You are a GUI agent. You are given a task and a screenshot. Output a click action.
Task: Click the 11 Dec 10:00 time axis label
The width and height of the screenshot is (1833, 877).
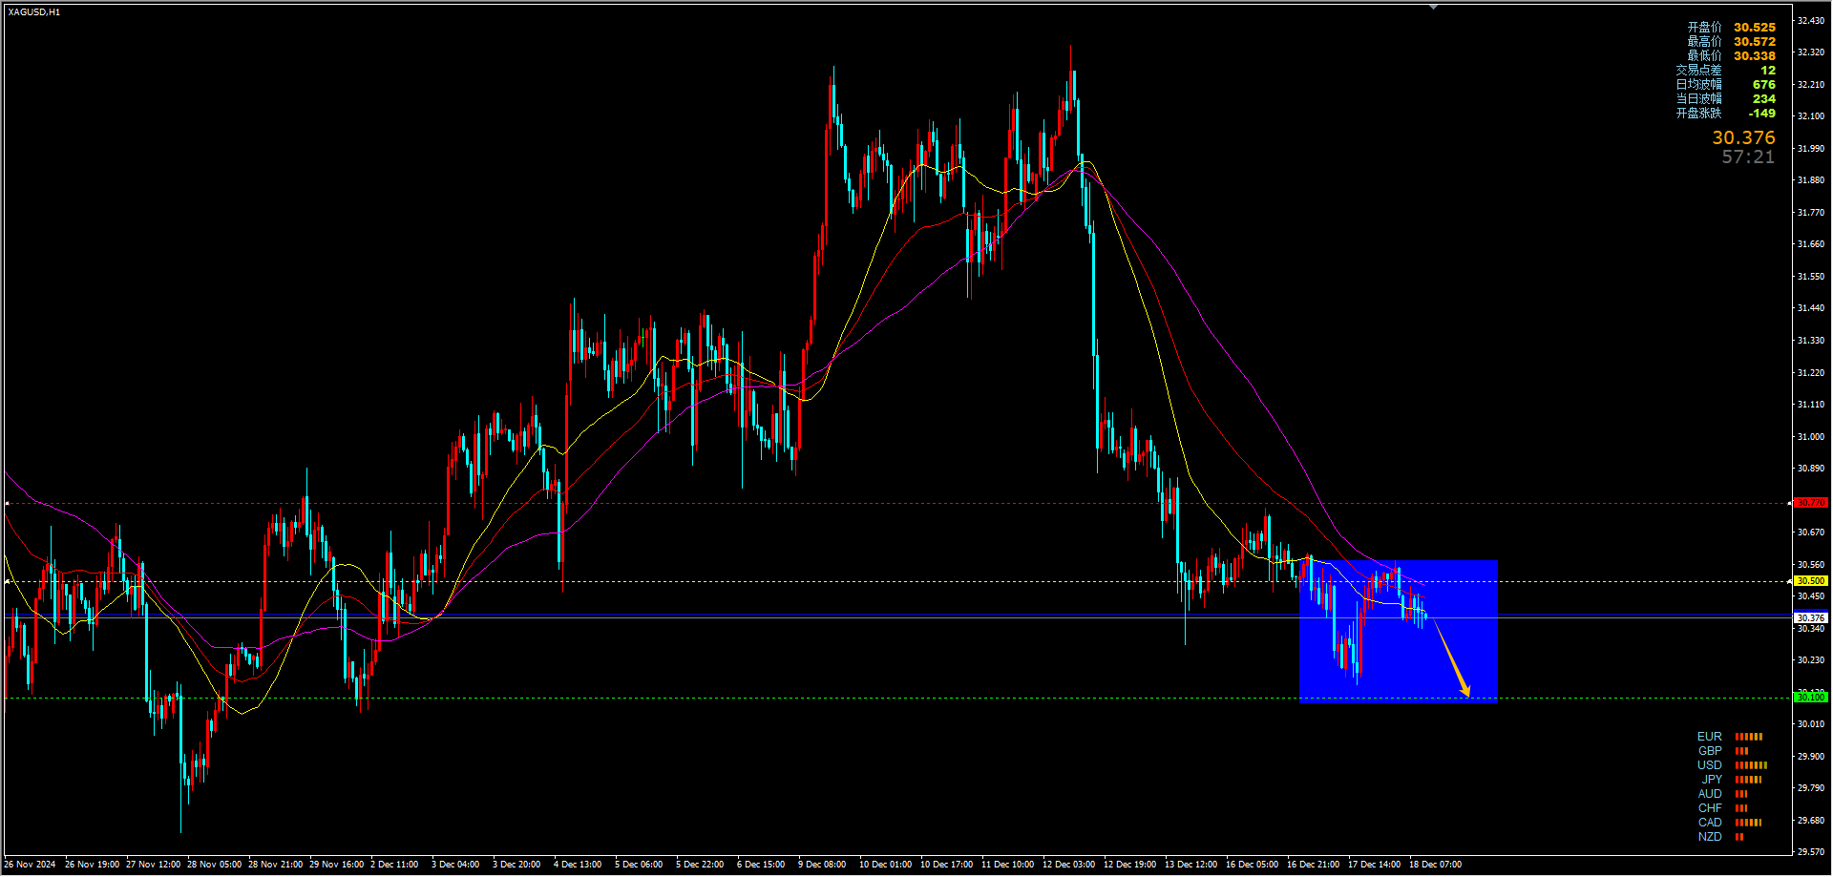pos(1007,865)
